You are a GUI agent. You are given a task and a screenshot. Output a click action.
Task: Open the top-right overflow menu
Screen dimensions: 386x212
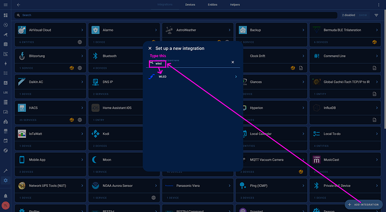(x=379, y=4)
